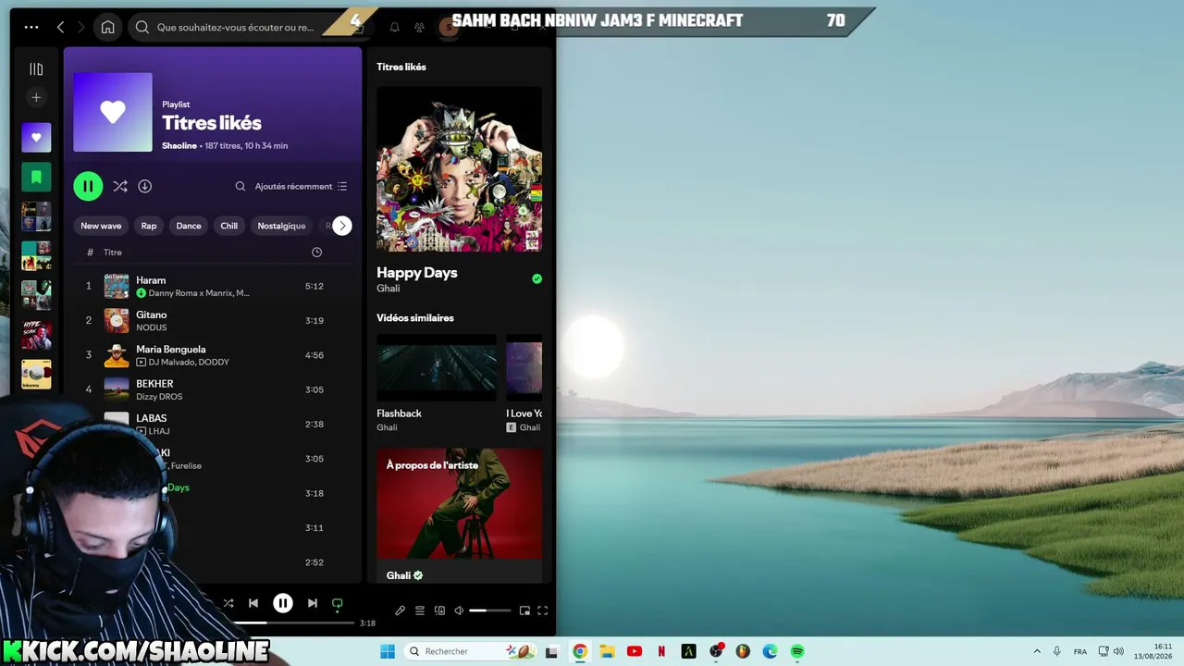Open the À propos de l'artiste card
Screen dimensions: 1184x666
(460, 516)
